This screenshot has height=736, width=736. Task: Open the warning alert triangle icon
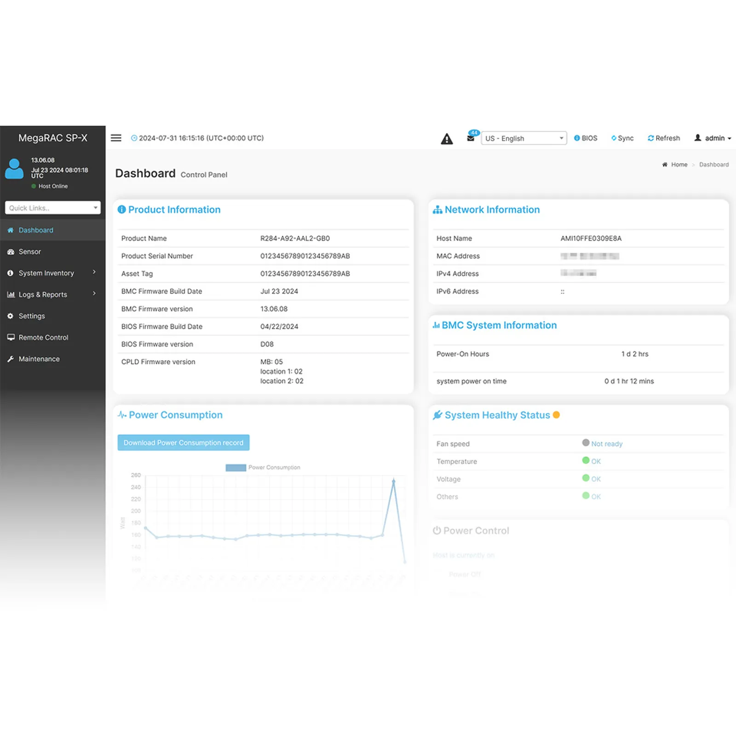coord(447,139)
